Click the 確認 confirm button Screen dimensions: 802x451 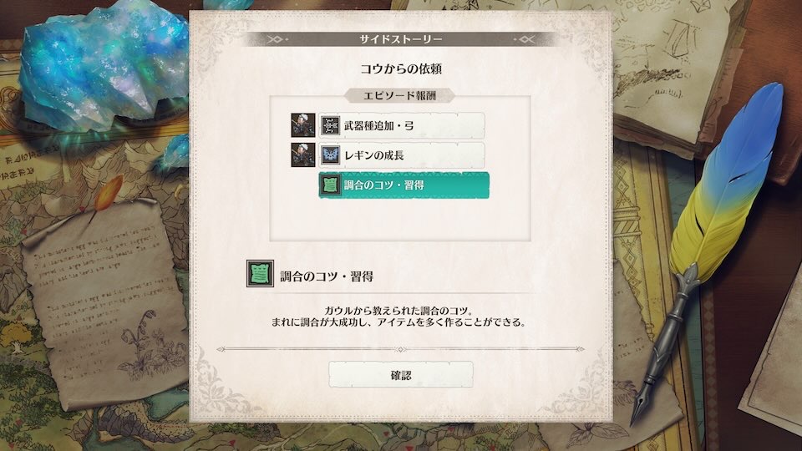[400, 375]
